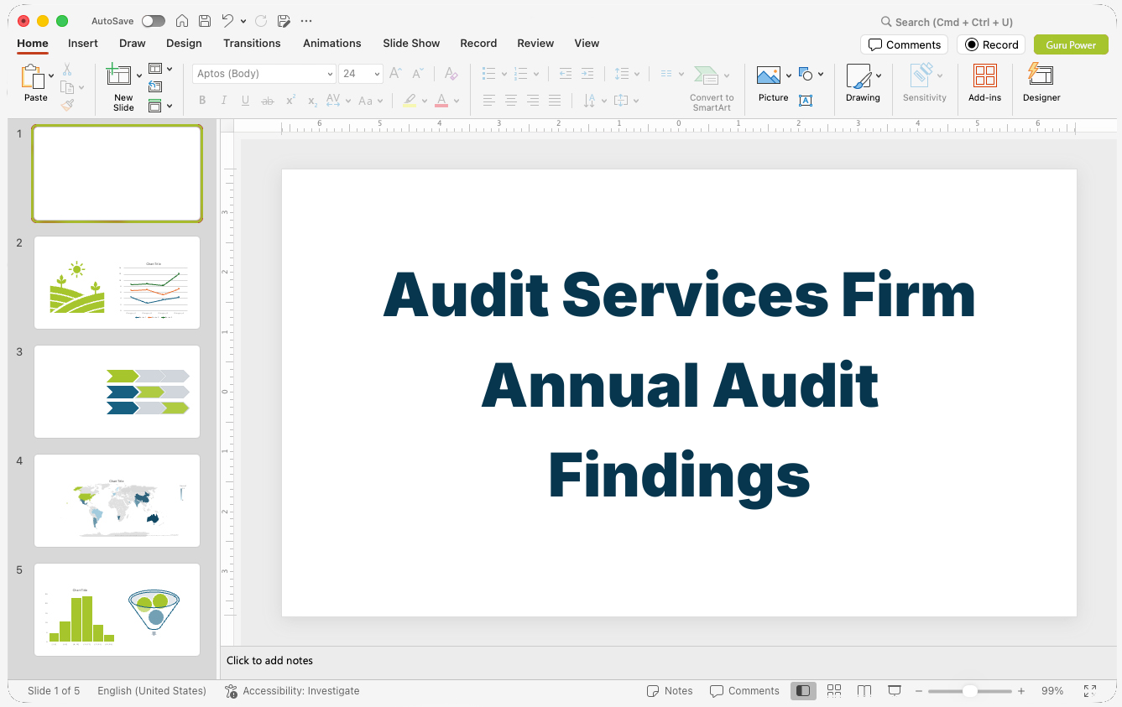Click the Increase Indent icon

click(587, 74)
